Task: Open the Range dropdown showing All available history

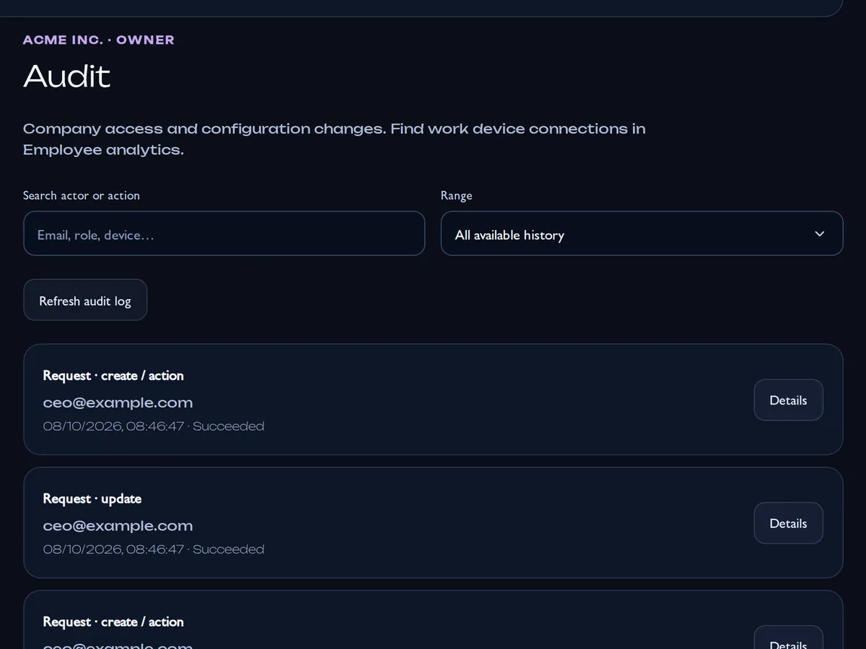Action: click(x=642, y=233)
